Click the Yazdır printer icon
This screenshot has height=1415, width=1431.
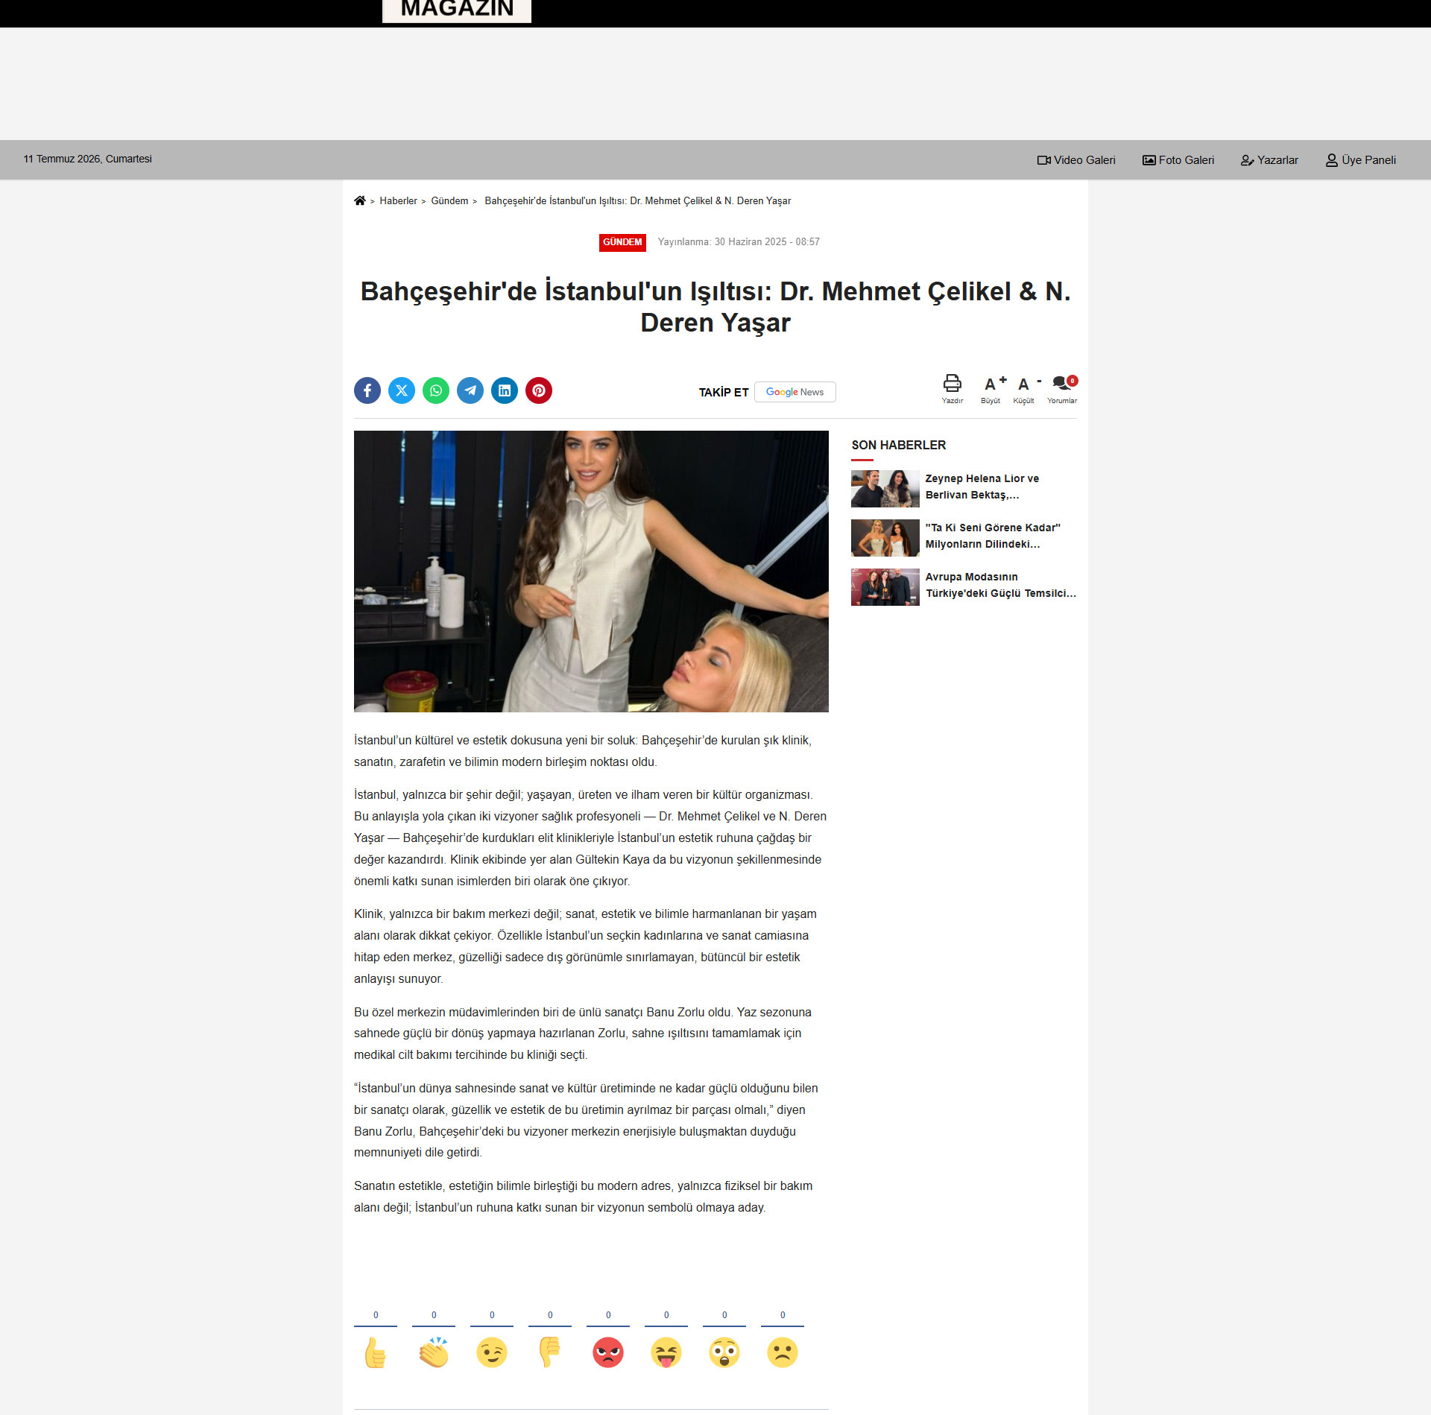pos(953,384)
